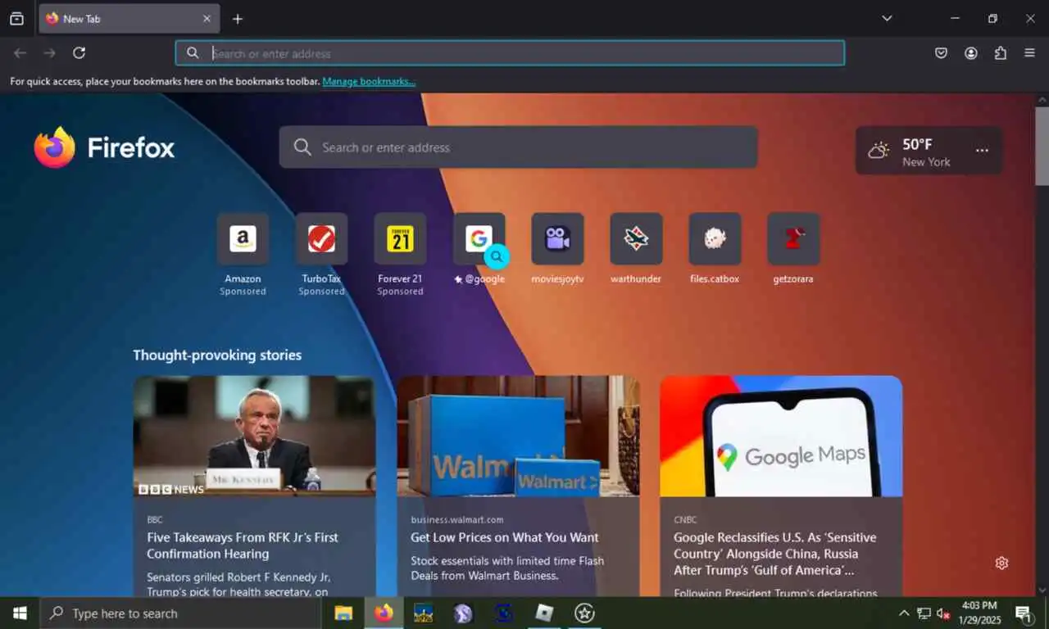Viewport: 1049px width, 629px height.
Task: Open the new tab personalize gear icon
Action: coord(1001,563)
